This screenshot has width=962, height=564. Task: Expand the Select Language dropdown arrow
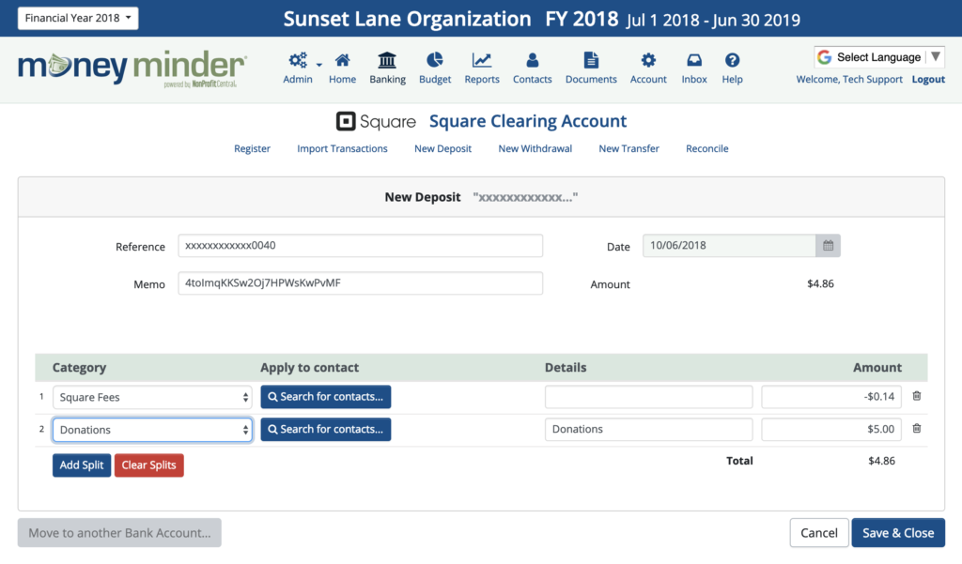[x=936, y=56]
